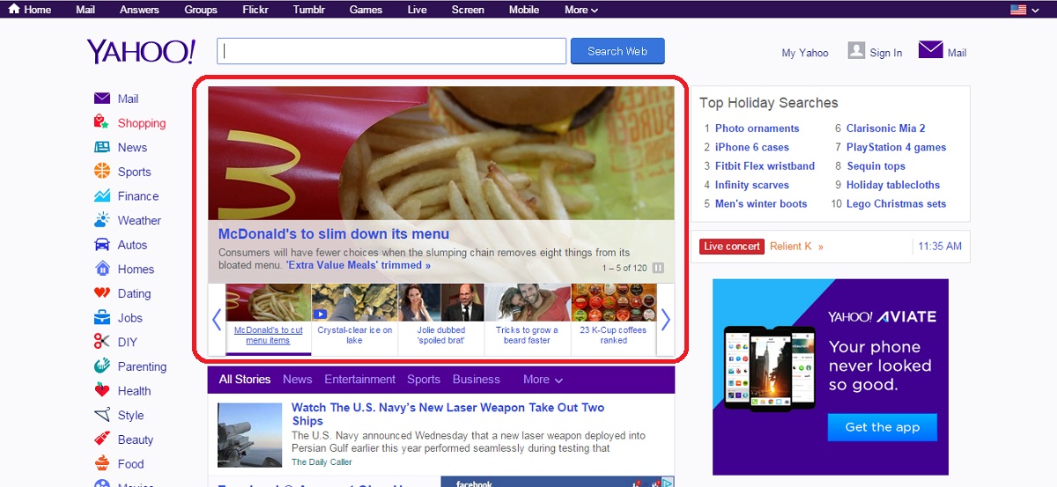This screenshot has width=1057, height=487.
Task: Click the Live concert red badge
Action: click(x=732, y=247)
